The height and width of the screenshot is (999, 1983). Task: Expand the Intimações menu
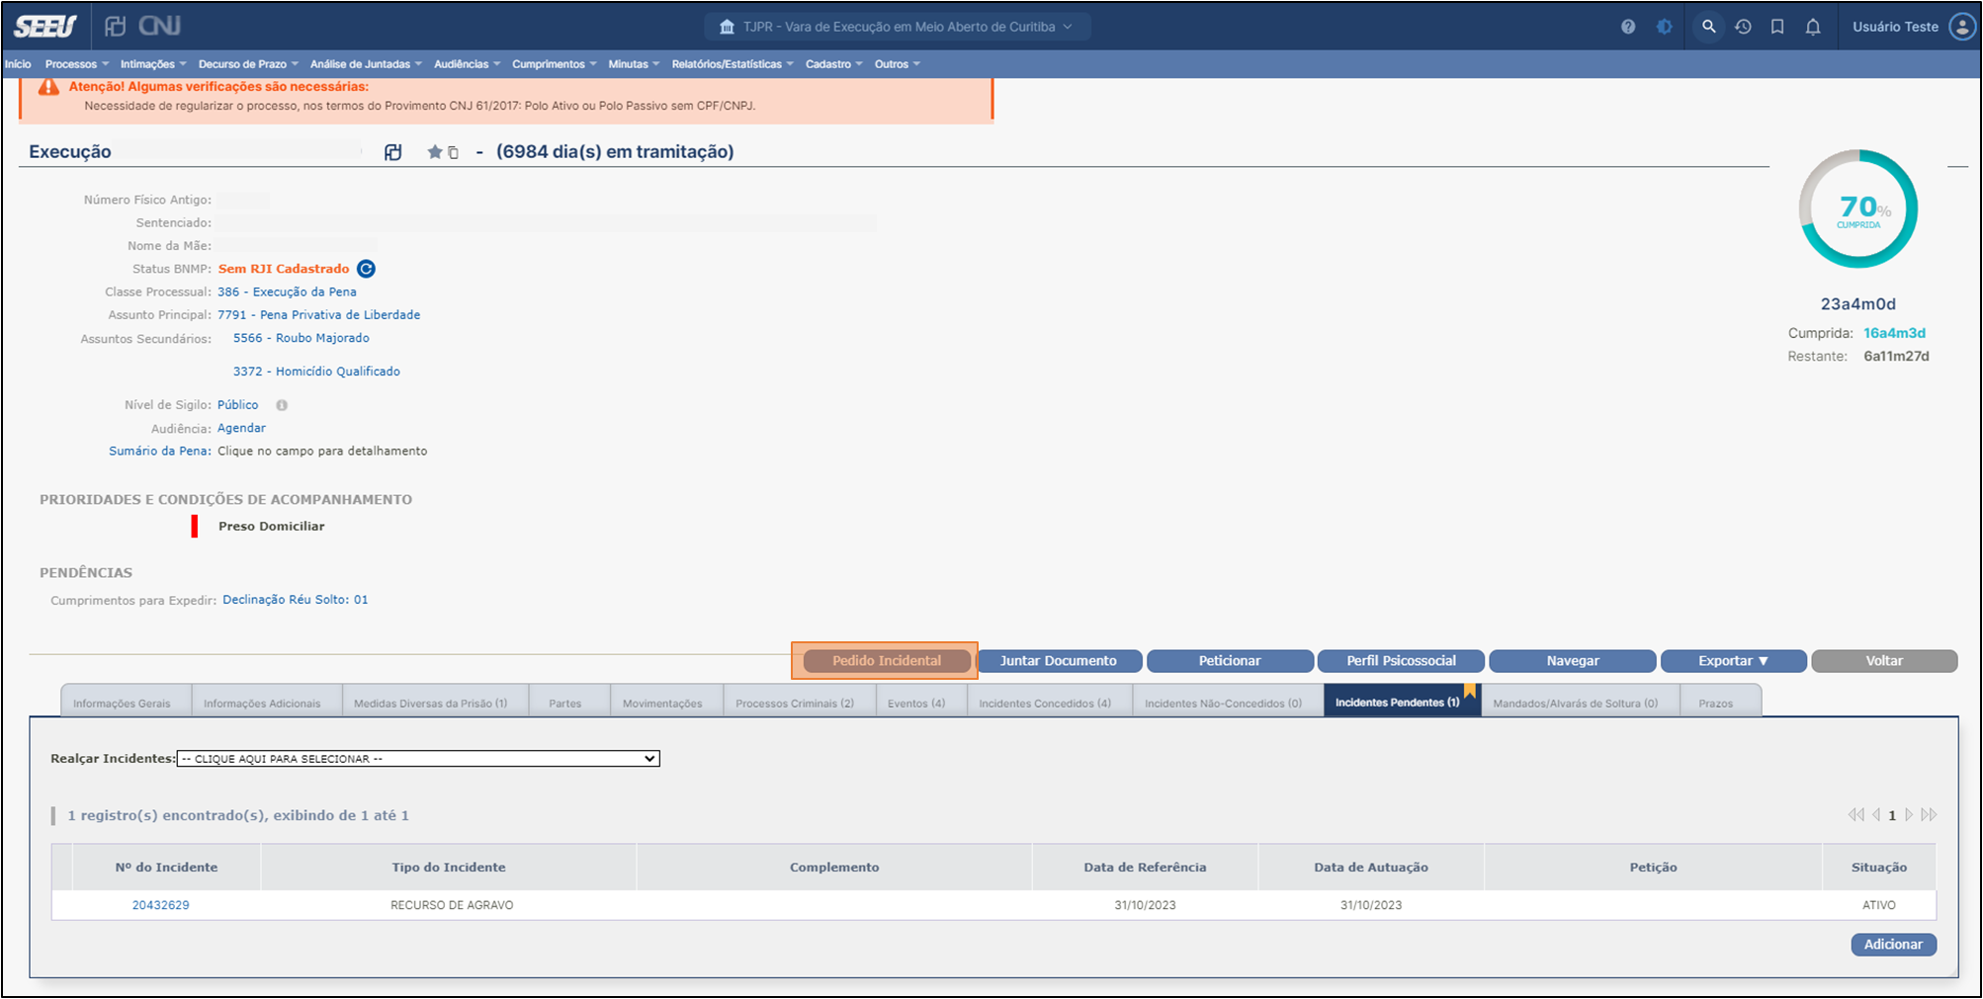(153, 64)
